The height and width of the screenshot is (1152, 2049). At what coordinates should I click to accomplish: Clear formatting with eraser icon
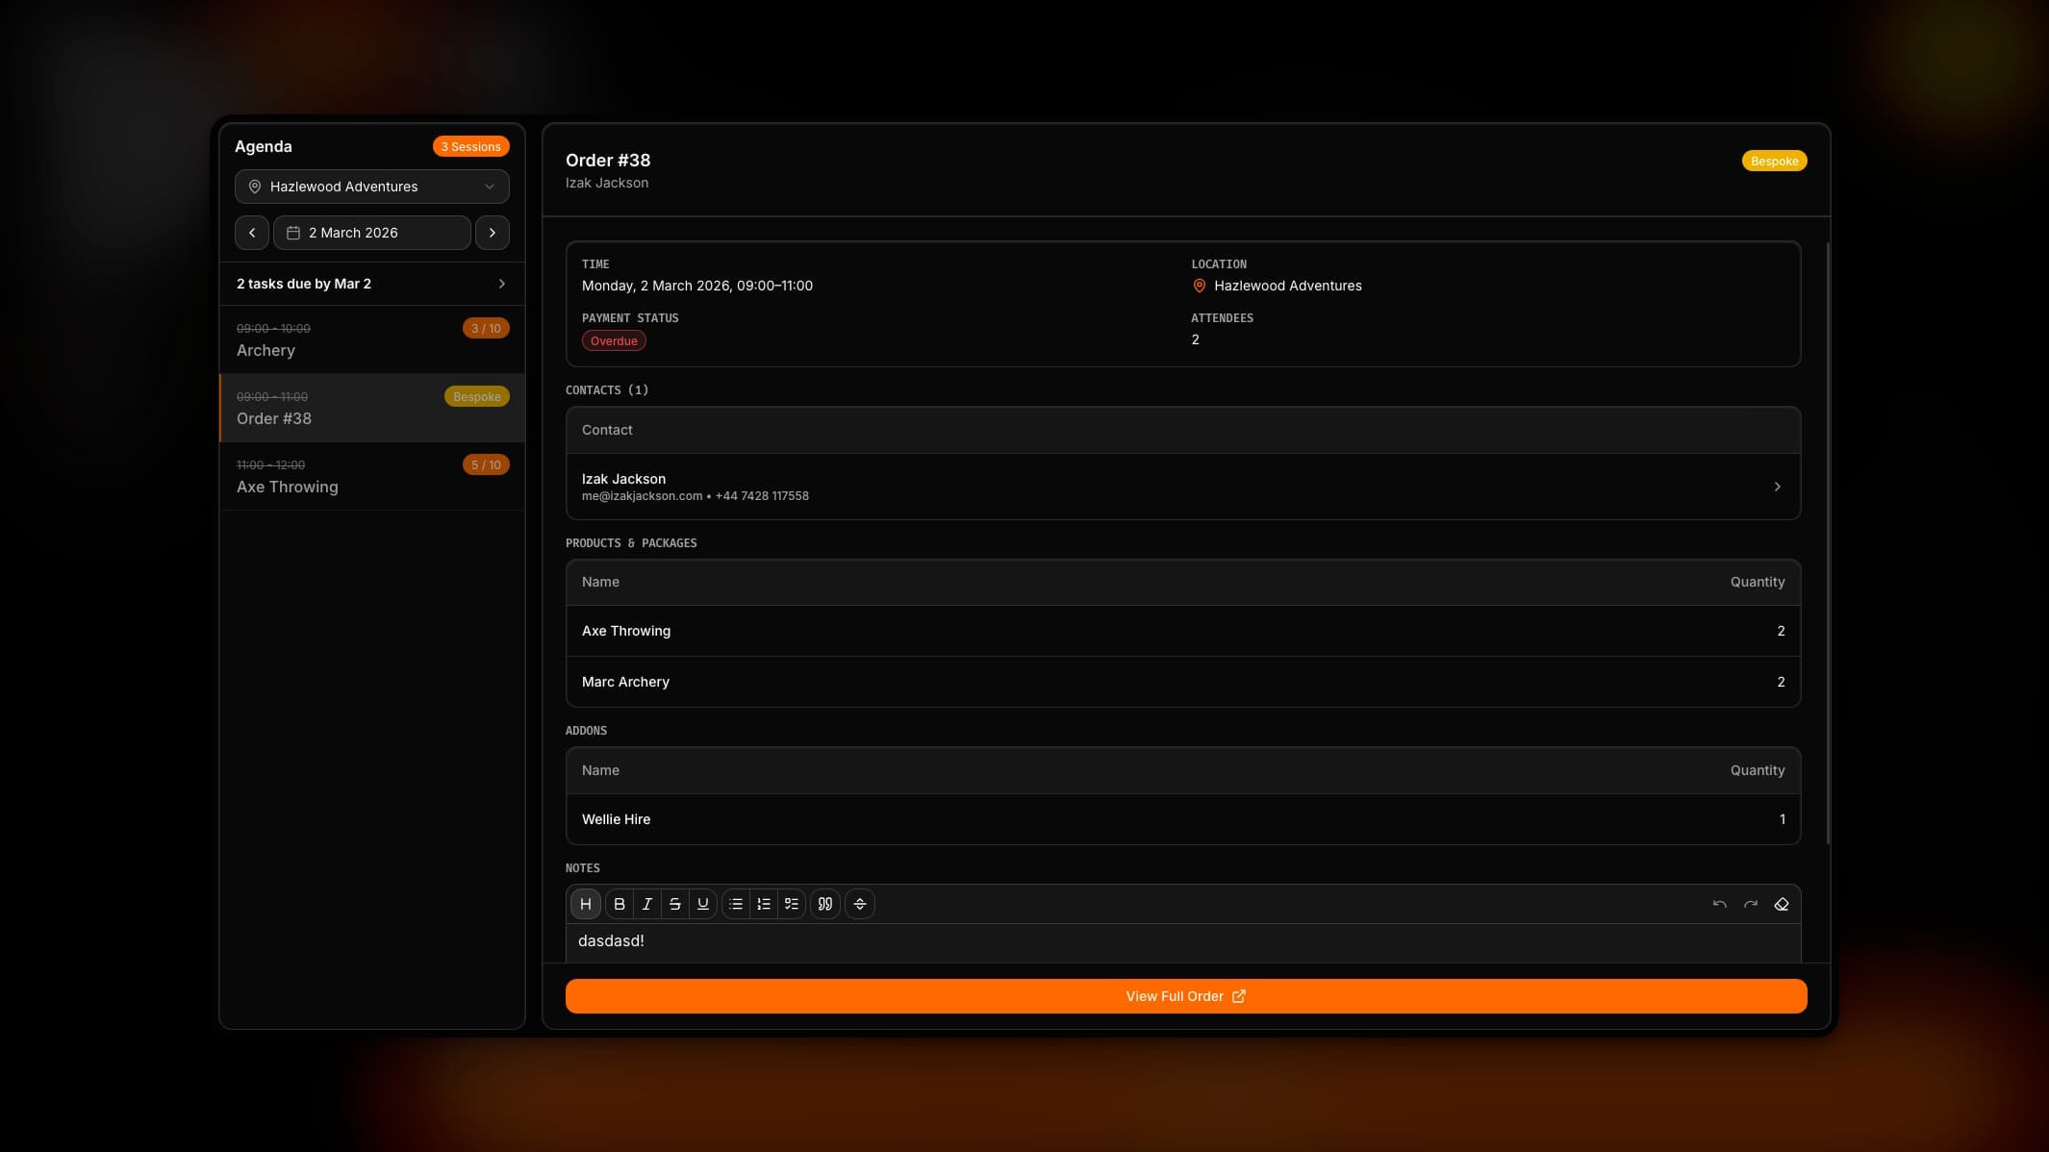pyautogui.click(x=1782, y=904)
